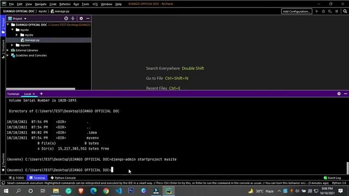Toggle the Terminal tool window tab

pyautogui.click(x=37, y=178)
